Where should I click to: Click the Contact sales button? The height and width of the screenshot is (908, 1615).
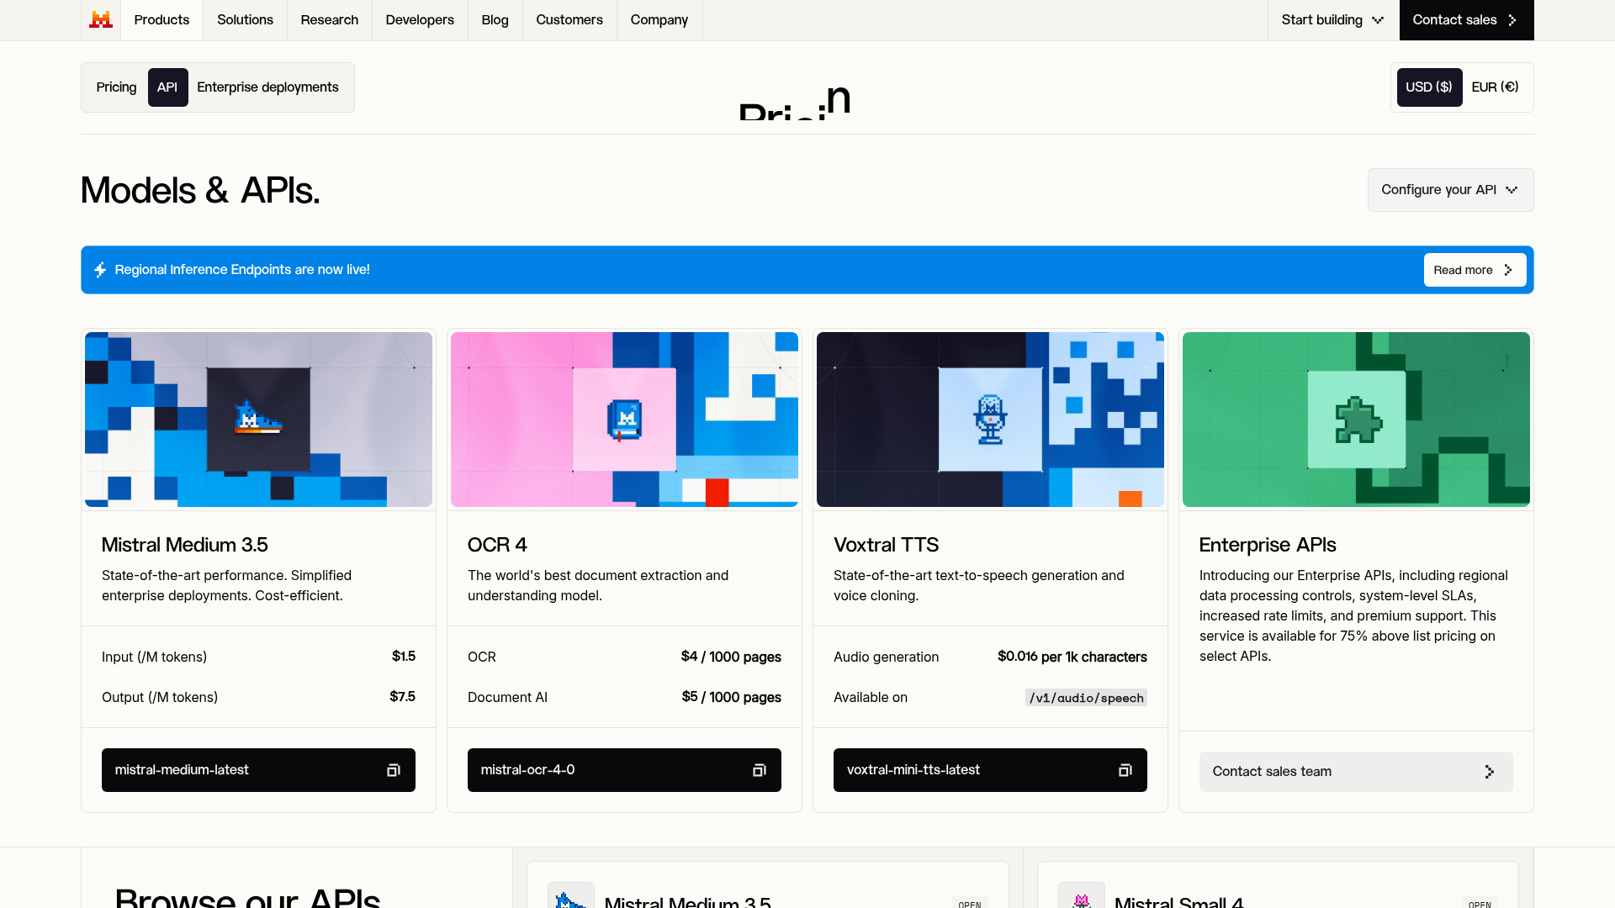coord(1466,20)
